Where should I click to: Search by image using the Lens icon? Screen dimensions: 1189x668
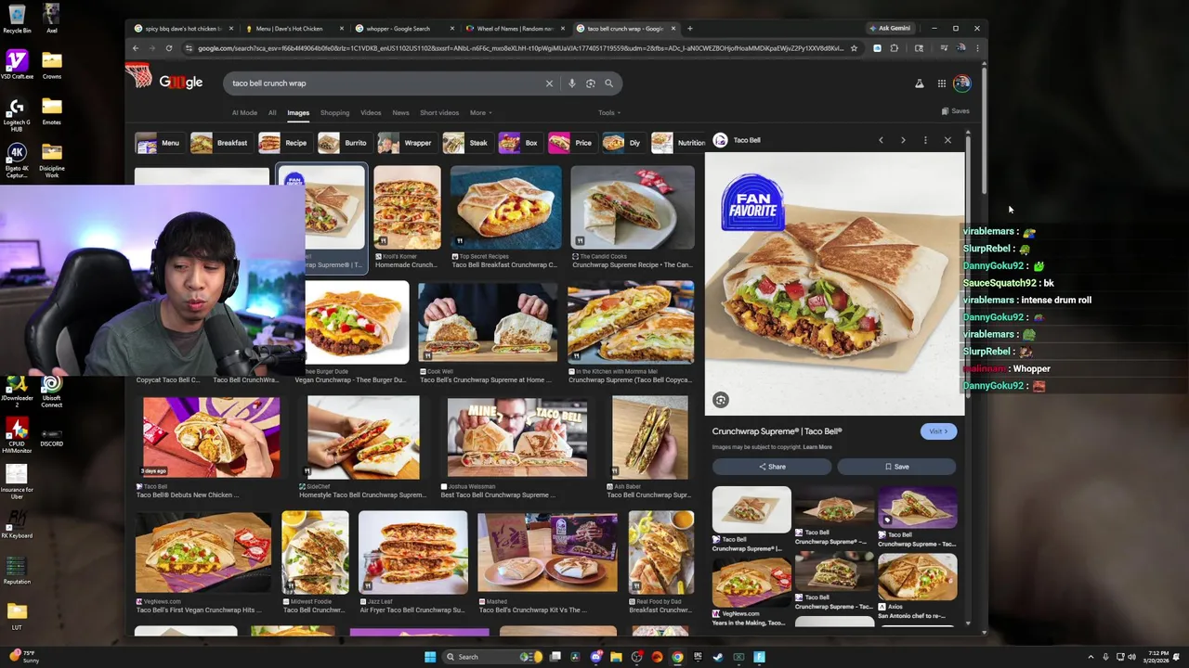[x=590, y=83]
